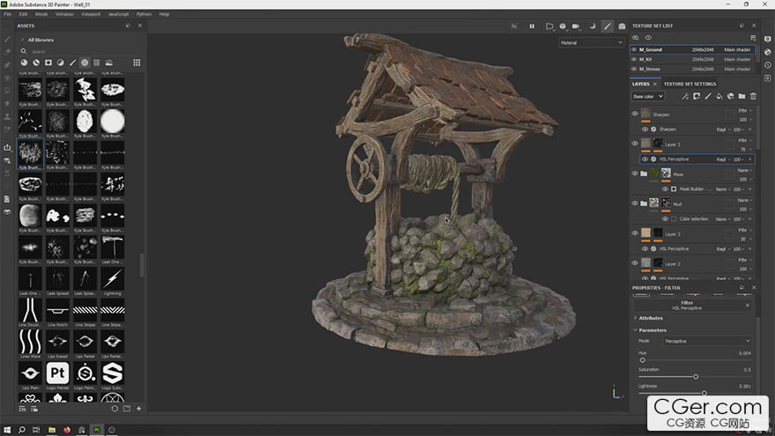The image size is (775, 436).
Task: Select the M_Kit texture set
Action: click(692, 59)
